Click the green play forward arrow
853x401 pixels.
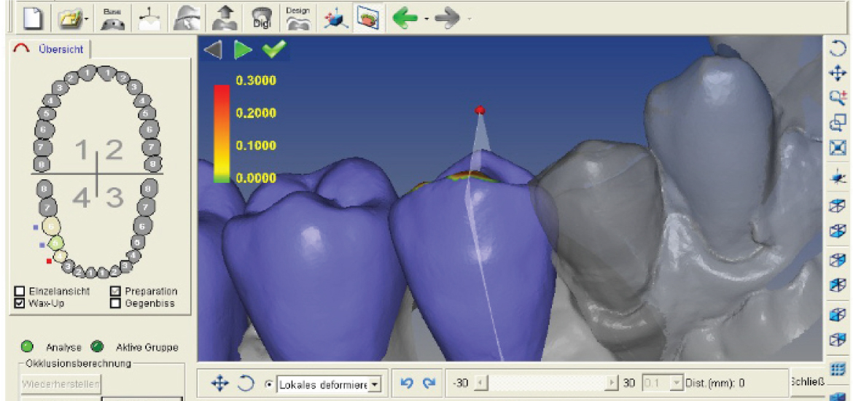(x=243, y=50)
